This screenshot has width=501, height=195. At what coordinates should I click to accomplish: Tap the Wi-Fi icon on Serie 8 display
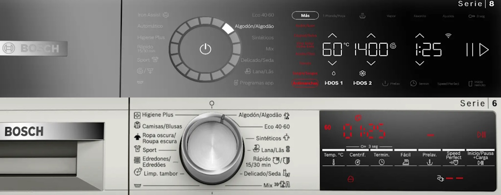449,36
